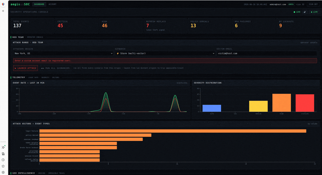Click the admin@test.com user label

(x=278, y=4)
